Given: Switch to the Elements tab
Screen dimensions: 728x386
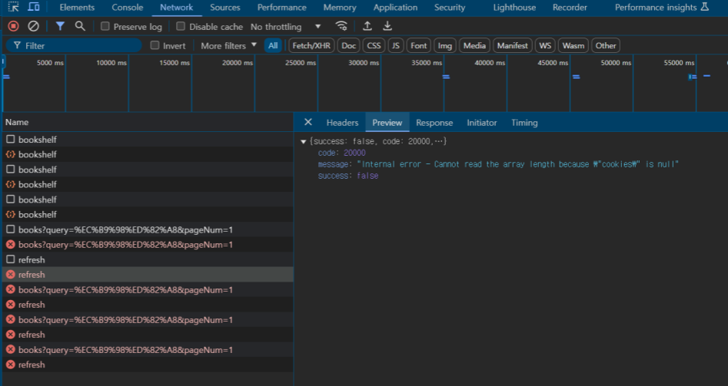Looking at the screenshot, I should (77, 8).
